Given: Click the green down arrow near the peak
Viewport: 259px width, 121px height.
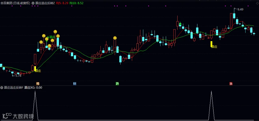Looking at the screenshot, I should click(180, 24).
